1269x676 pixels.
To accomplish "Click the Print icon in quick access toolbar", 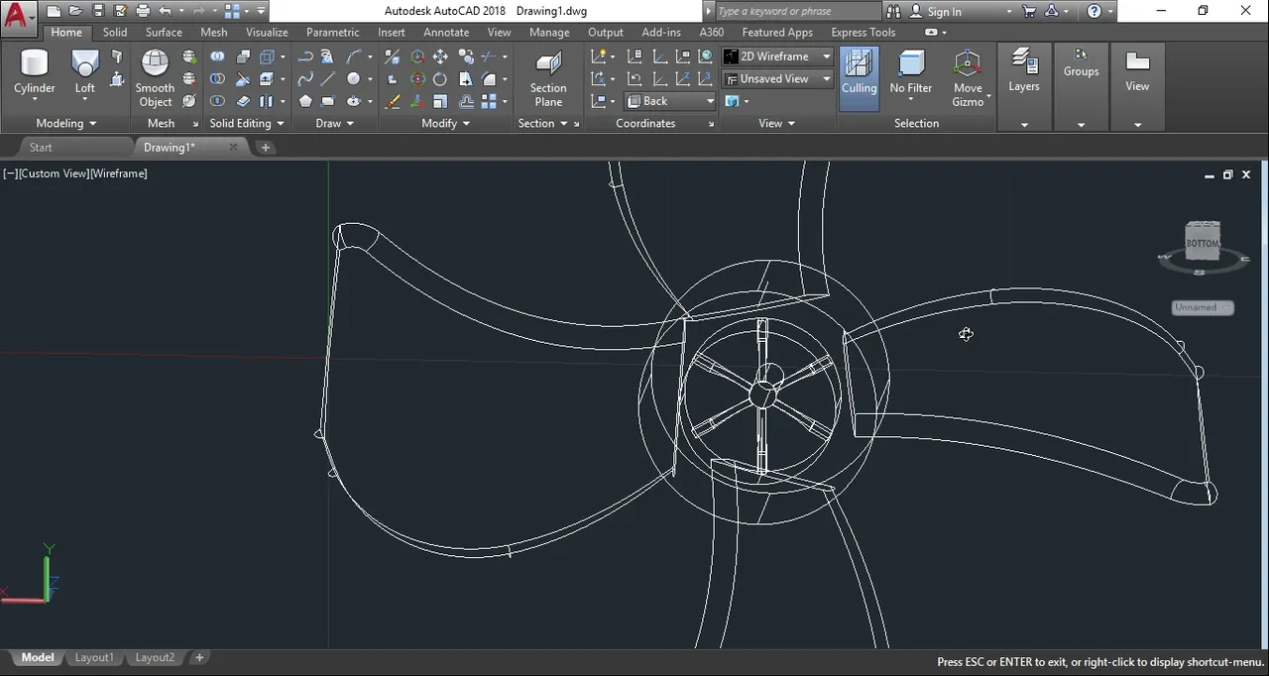I will coord(143,11).
